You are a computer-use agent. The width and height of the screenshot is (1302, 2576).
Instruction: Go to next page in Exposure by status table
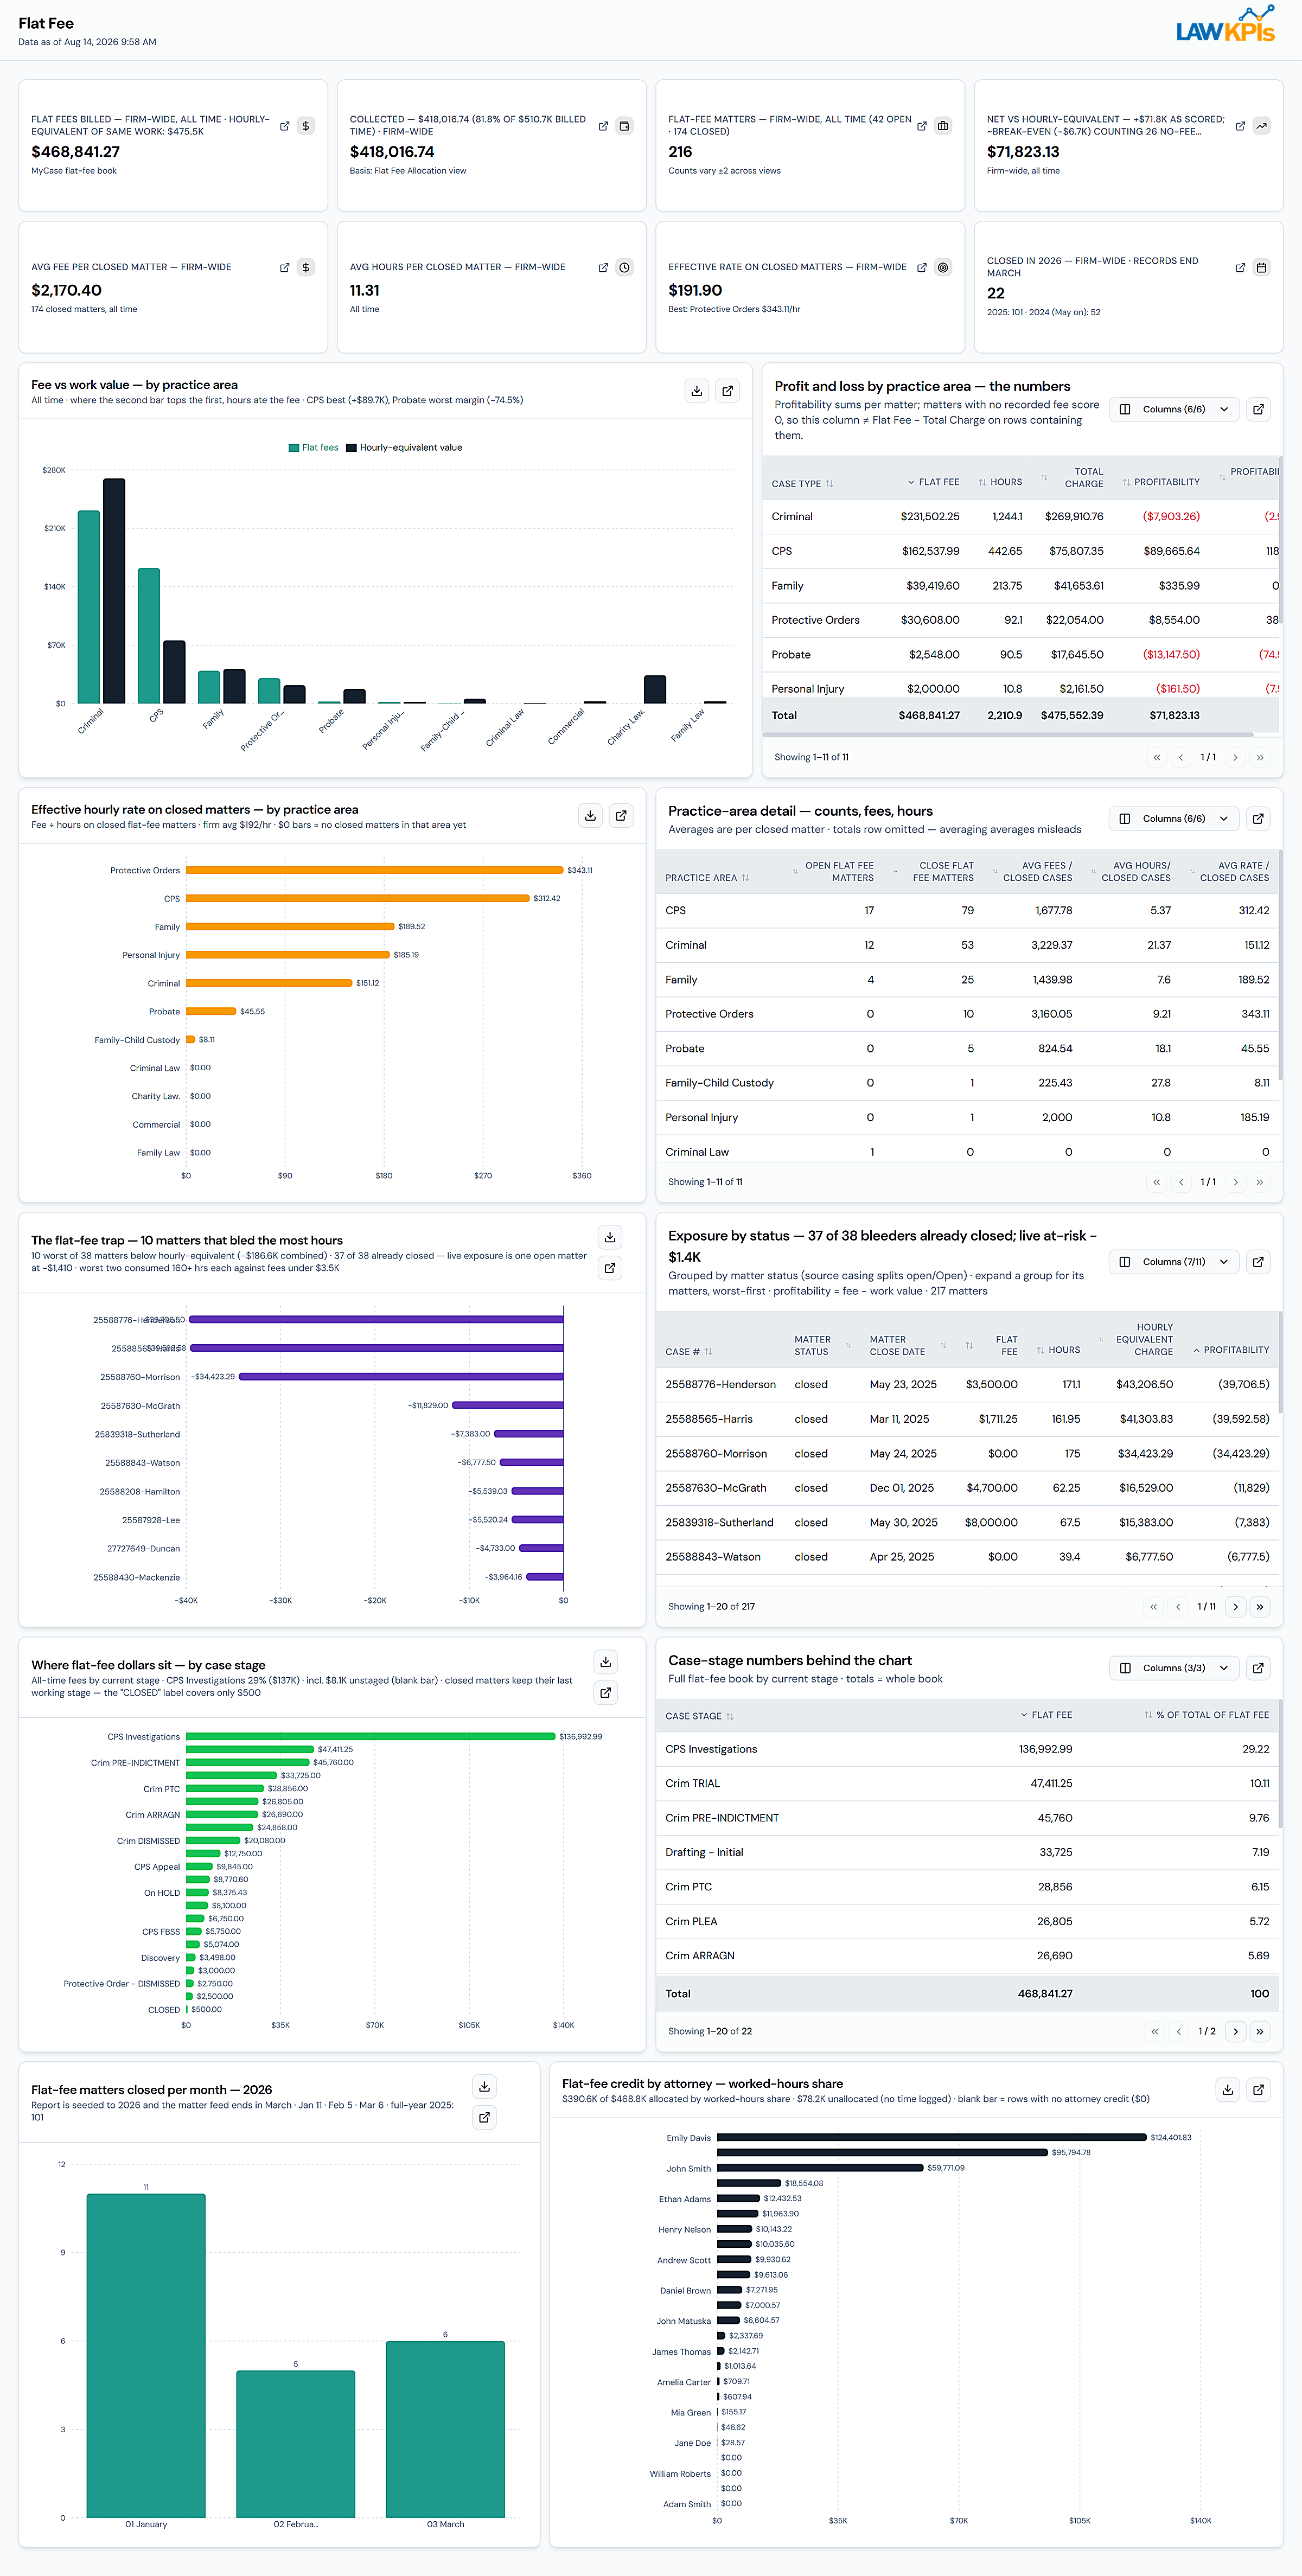[x=1236, y=1607]
